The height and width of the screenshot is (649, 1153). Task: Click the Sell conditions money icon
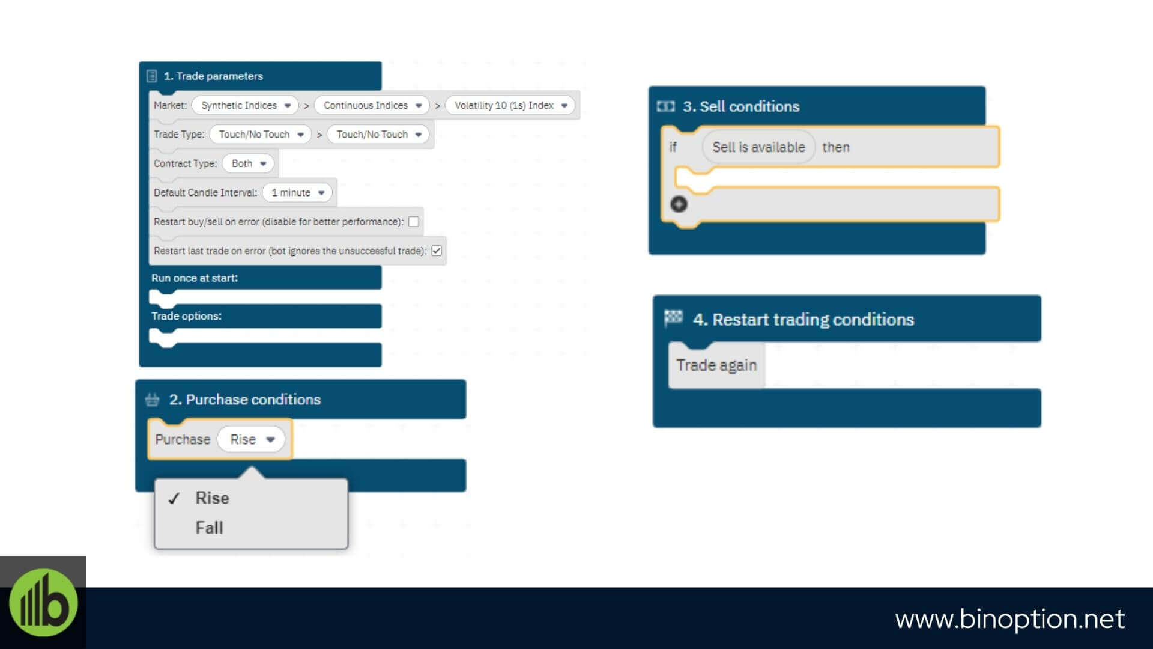[x=665, y=106]
